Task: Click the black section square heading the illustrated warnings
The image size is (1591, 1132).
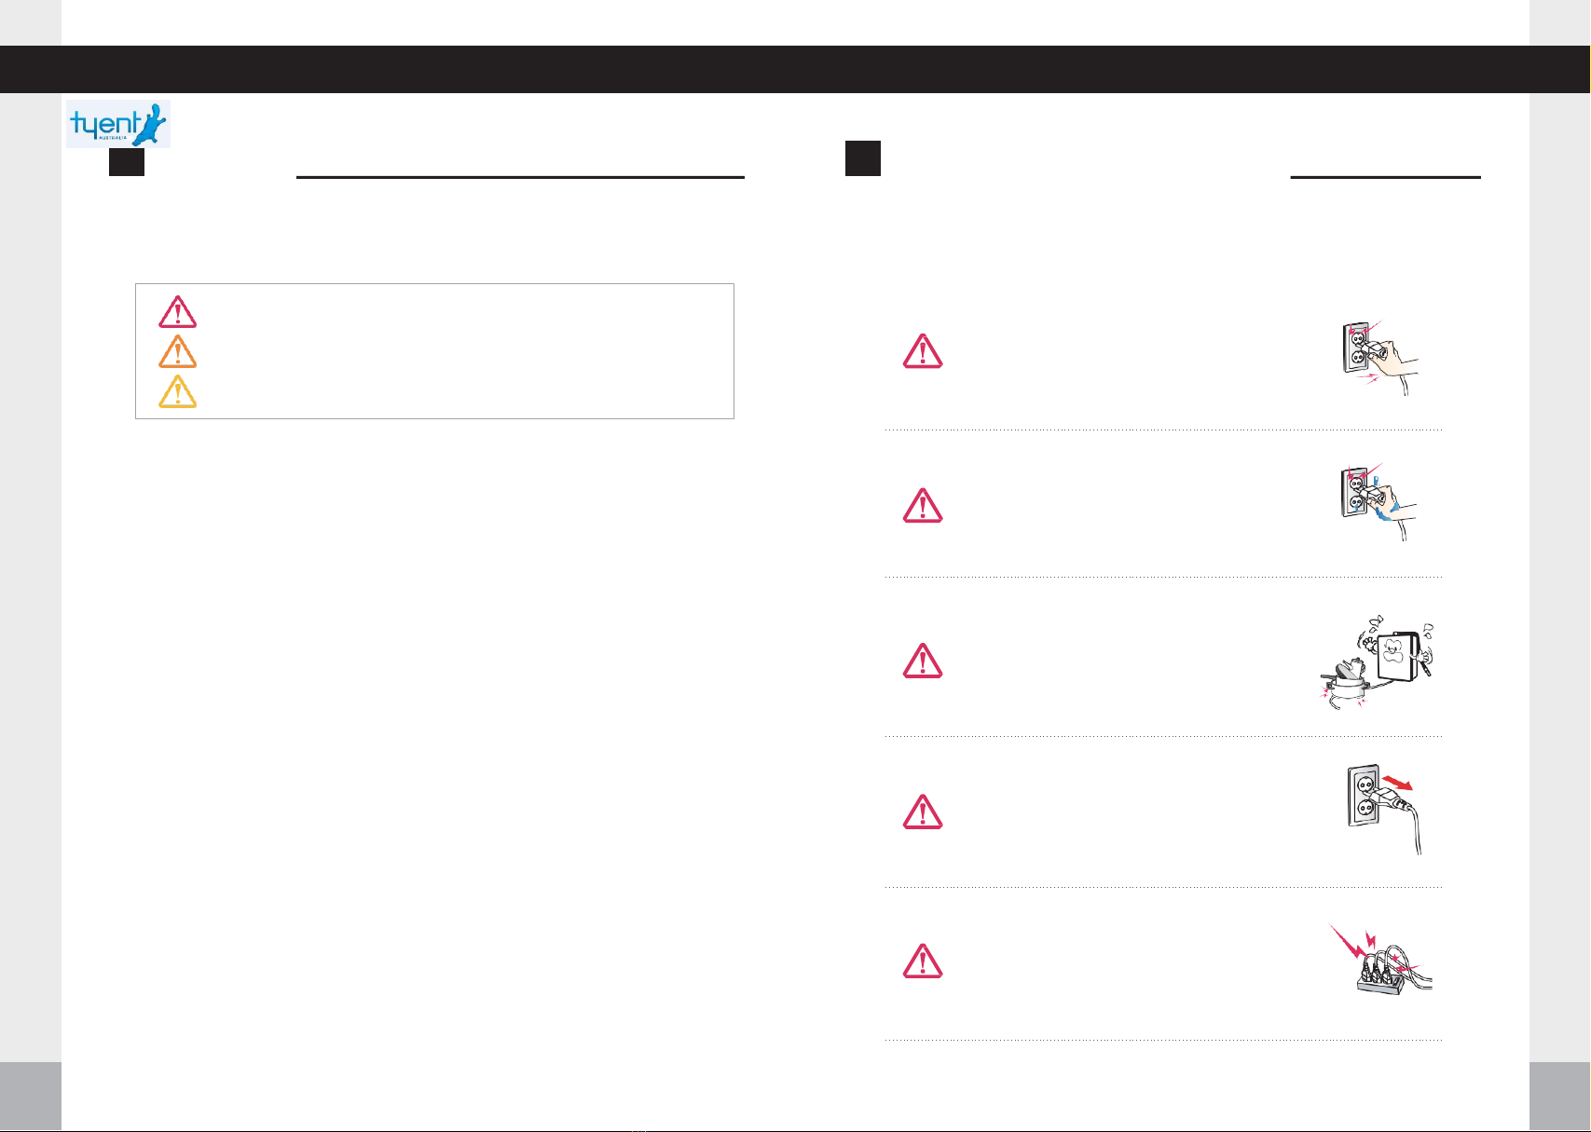Action: click(862, 158)
